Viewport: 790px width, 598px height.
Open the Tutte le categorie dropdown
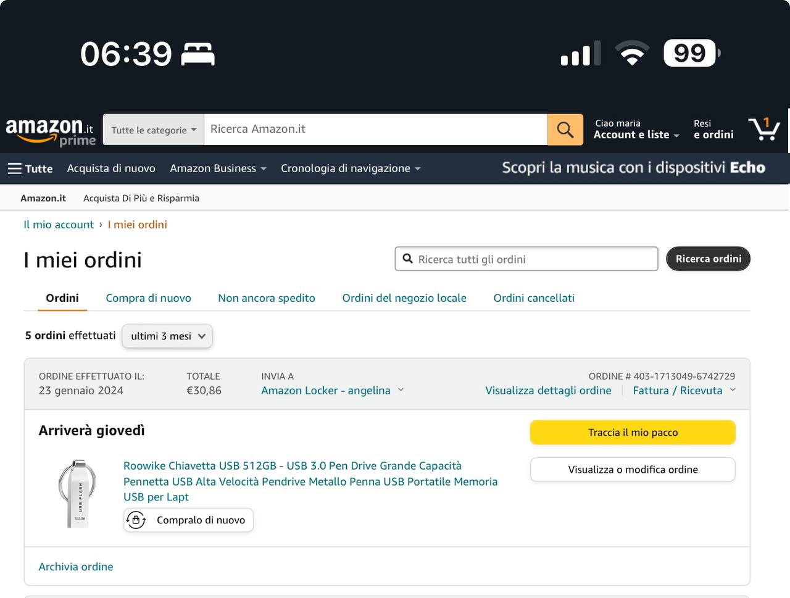[154, 130]
